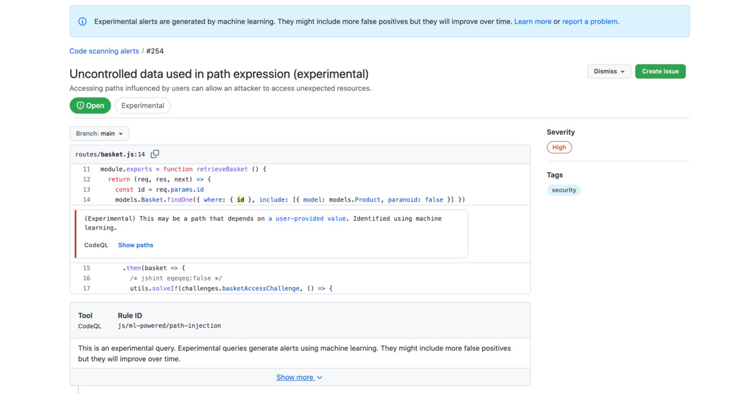Select the Open status badge
The width and height of the screenshot is (751, 394).
[90, 105]
